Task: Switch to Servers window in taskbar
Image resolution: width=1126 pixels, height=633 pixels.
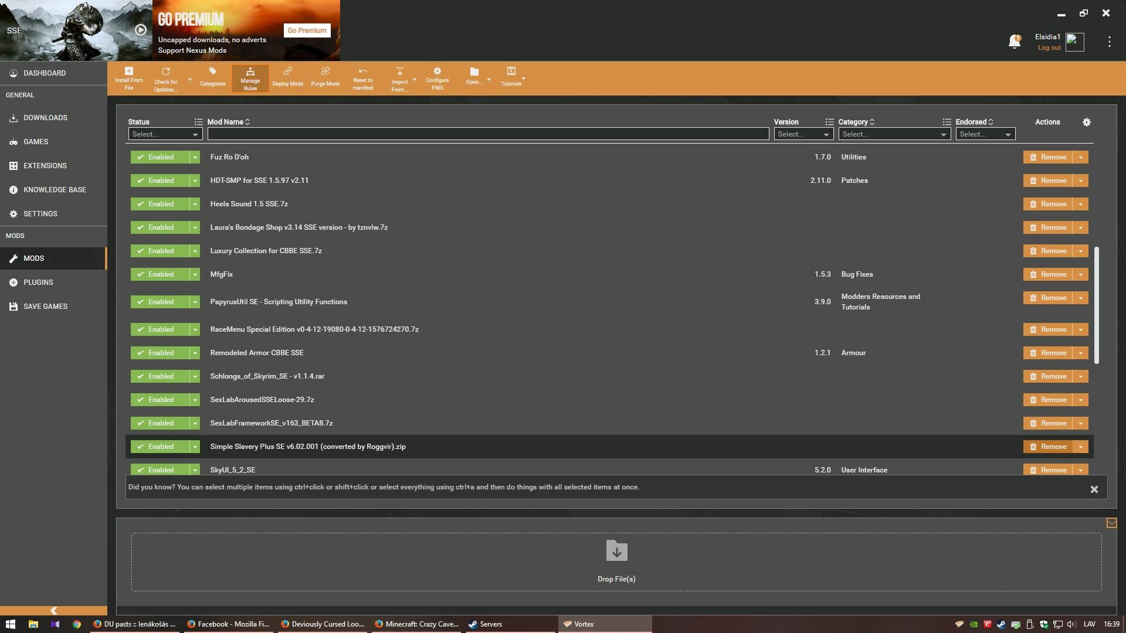Action: point(510,624)
